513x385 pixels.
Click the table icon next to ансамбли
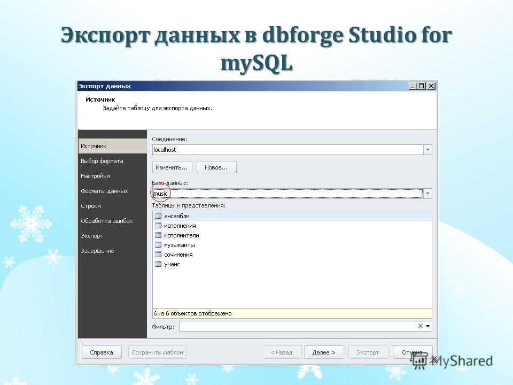(x=158, y=216)
